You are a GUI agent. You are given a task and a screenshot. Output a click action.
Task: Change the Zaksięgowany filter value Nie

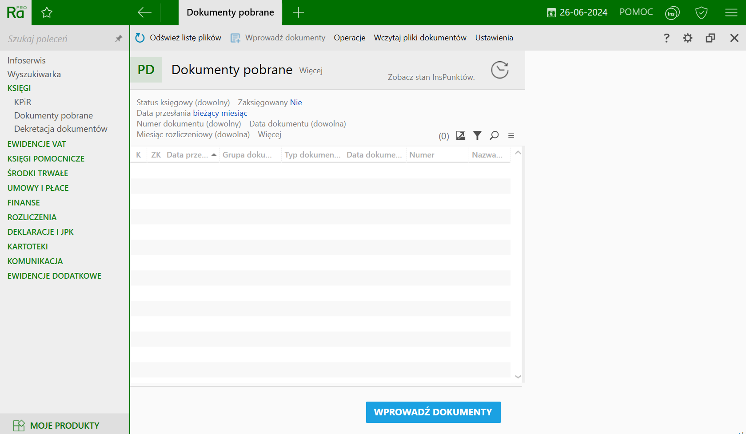tap(296, 103)
